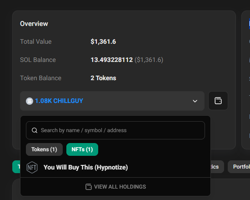This screenshot has height=200, width=250.
Task: Click the Total Value label
Action: (36, 42)
